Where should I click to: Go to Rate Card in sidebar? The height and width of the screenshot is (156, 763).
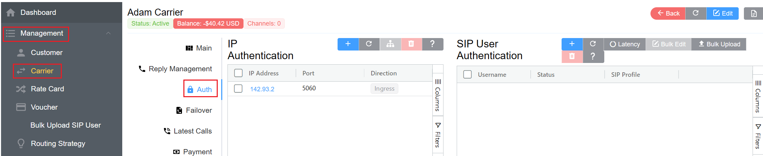[47, 89]
